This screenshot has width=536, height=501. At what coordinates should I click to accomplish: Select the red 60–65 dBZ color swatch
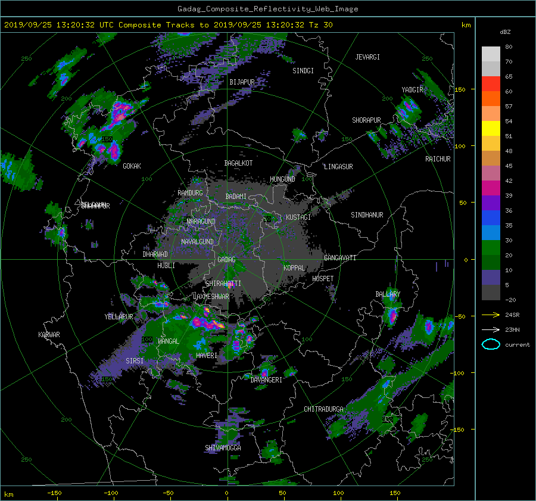coord(491,83)
